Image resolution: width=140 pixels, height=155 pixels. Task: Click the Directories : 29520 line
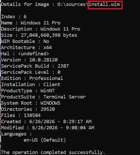tap(28, 109)
